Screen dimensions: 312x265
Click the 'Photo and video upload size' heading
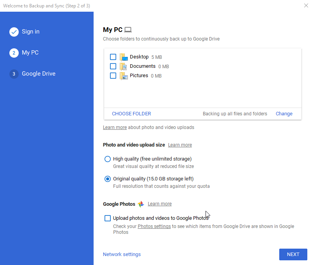[x=134, y=145]
